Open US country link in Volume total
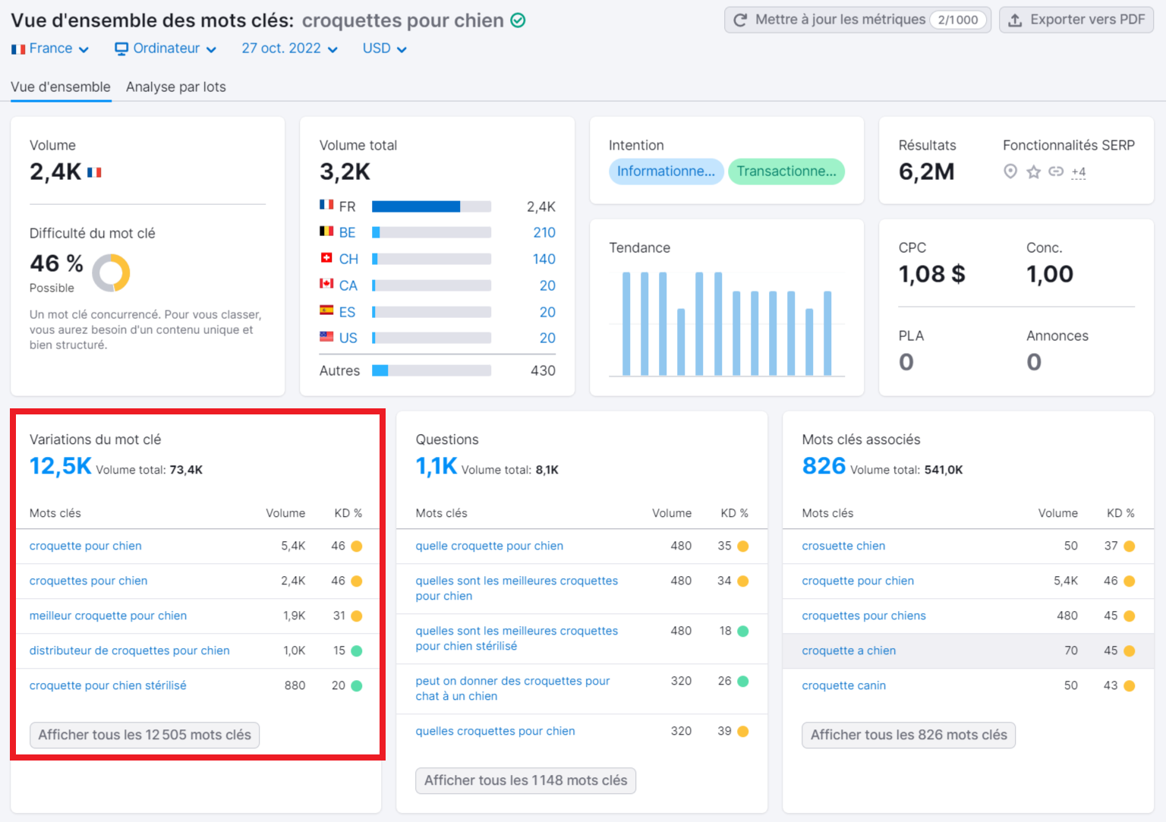The width and height of the screenshot is (1166, 822). (348, 338)
